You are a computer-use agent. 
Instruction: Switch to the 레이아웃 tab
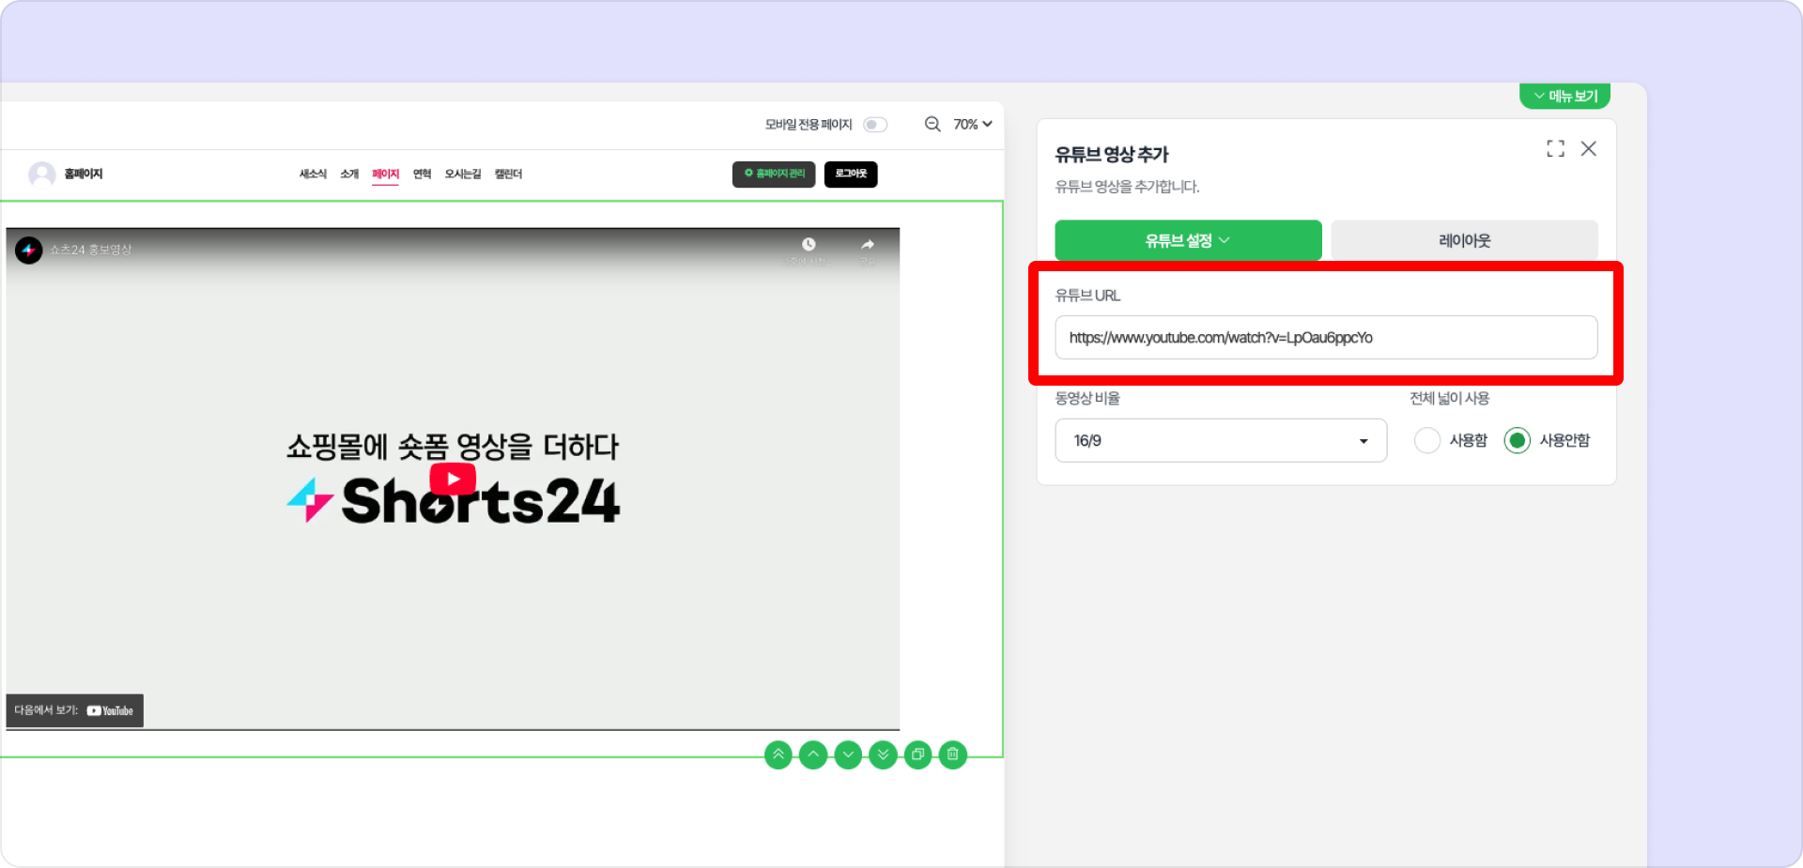(x=1464, y=240)
